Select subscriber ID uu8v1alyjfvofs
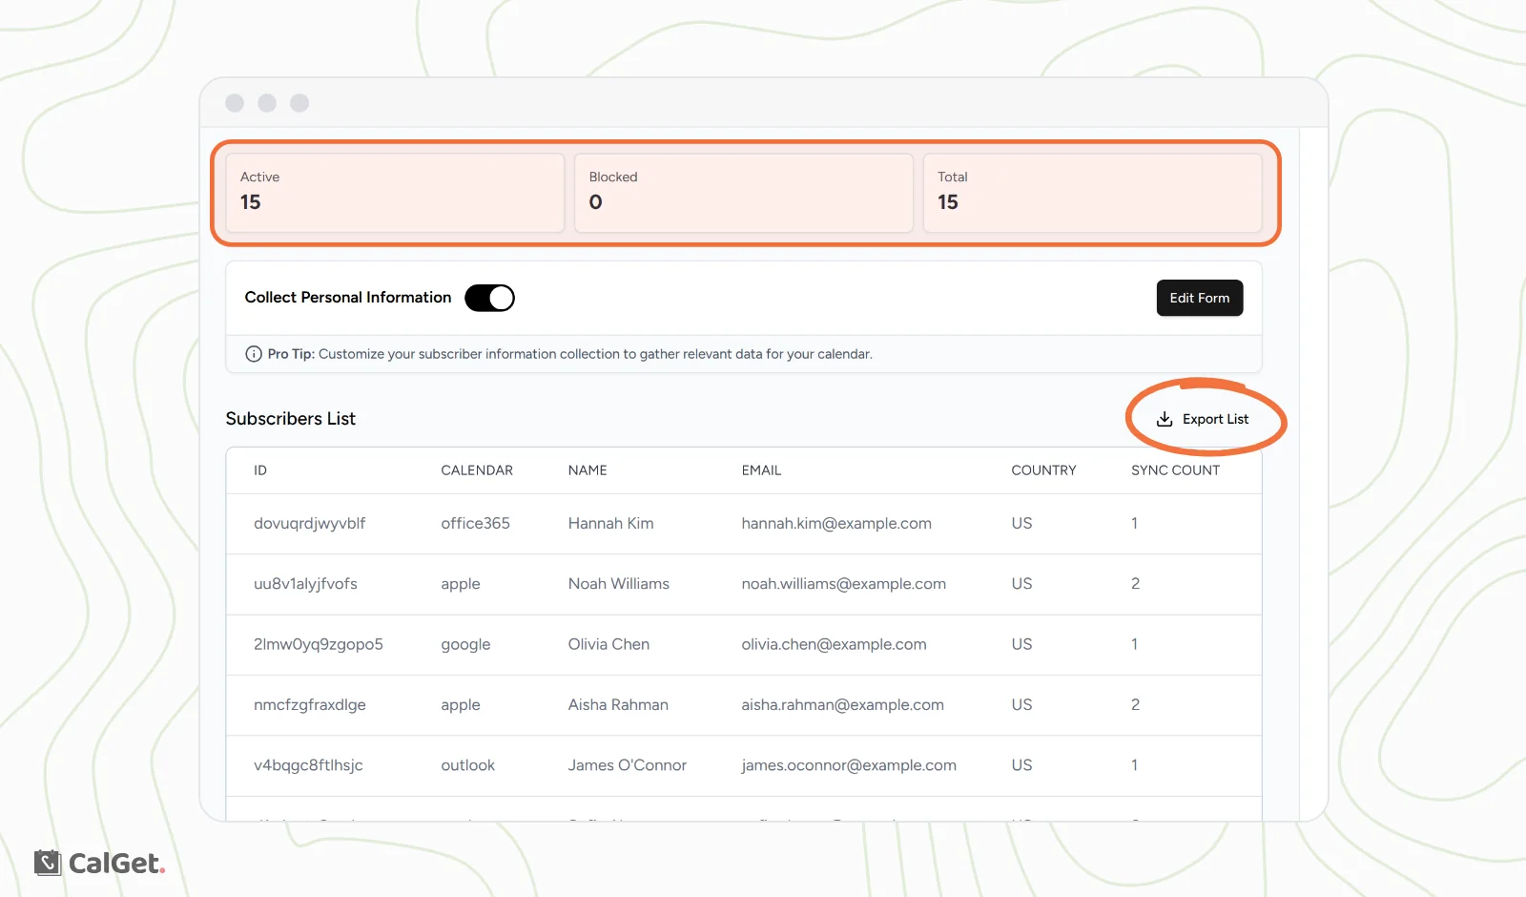1526x897 pixels. [x=305, y=584]
